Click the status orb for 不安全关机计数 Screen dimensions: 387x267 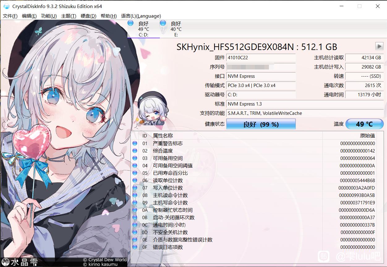(x=135, y=232)
